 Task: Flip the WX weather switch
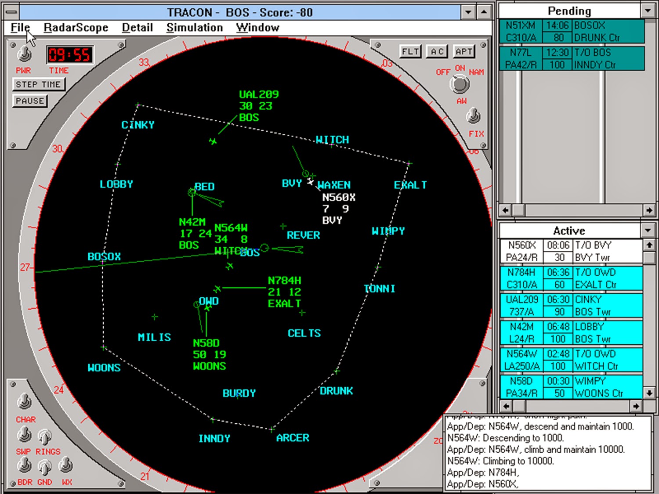click(66, 465)
